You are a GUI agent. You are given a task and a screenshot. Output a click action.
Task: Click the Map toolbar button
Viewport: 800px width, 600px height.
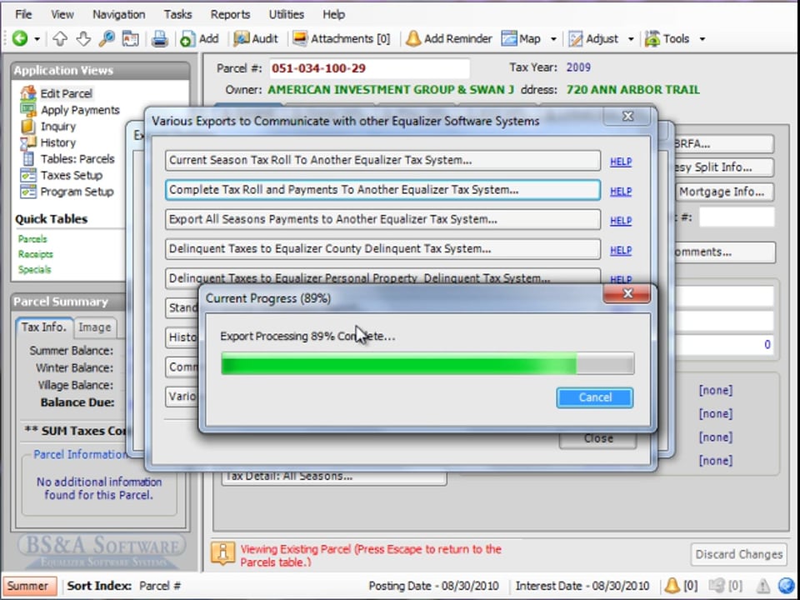[521, 39]
